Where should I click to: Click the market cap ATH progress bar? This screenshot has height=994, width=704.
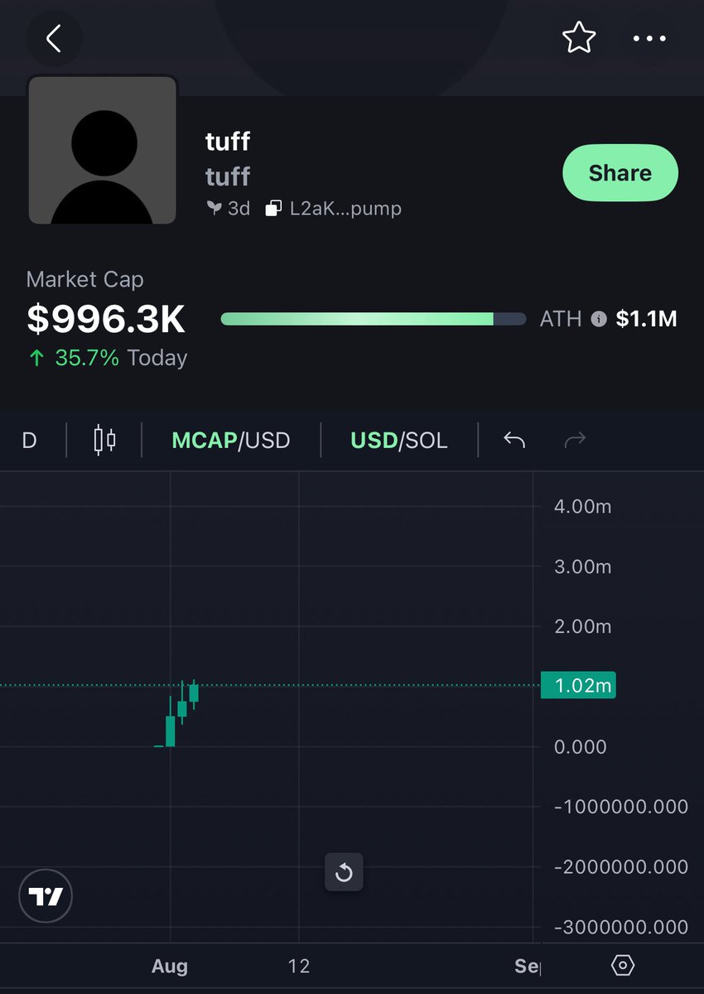[374, 319]
